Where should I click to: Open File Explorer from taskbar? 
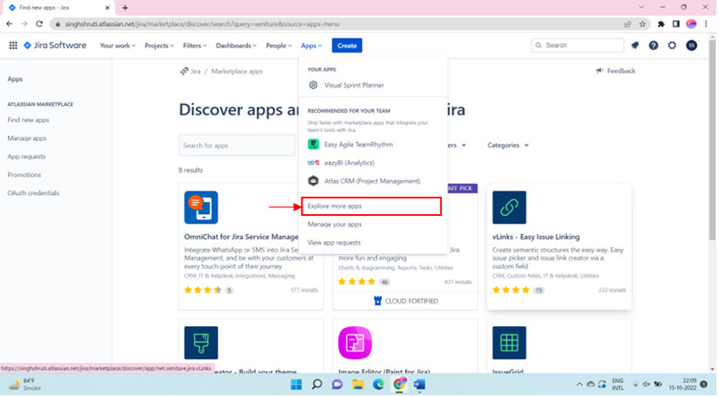(358, 385)
